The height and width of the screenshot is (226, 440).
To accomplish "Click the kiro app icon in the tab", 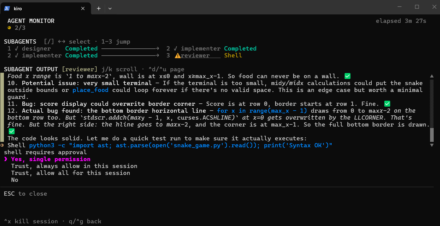I will (7, 8).
